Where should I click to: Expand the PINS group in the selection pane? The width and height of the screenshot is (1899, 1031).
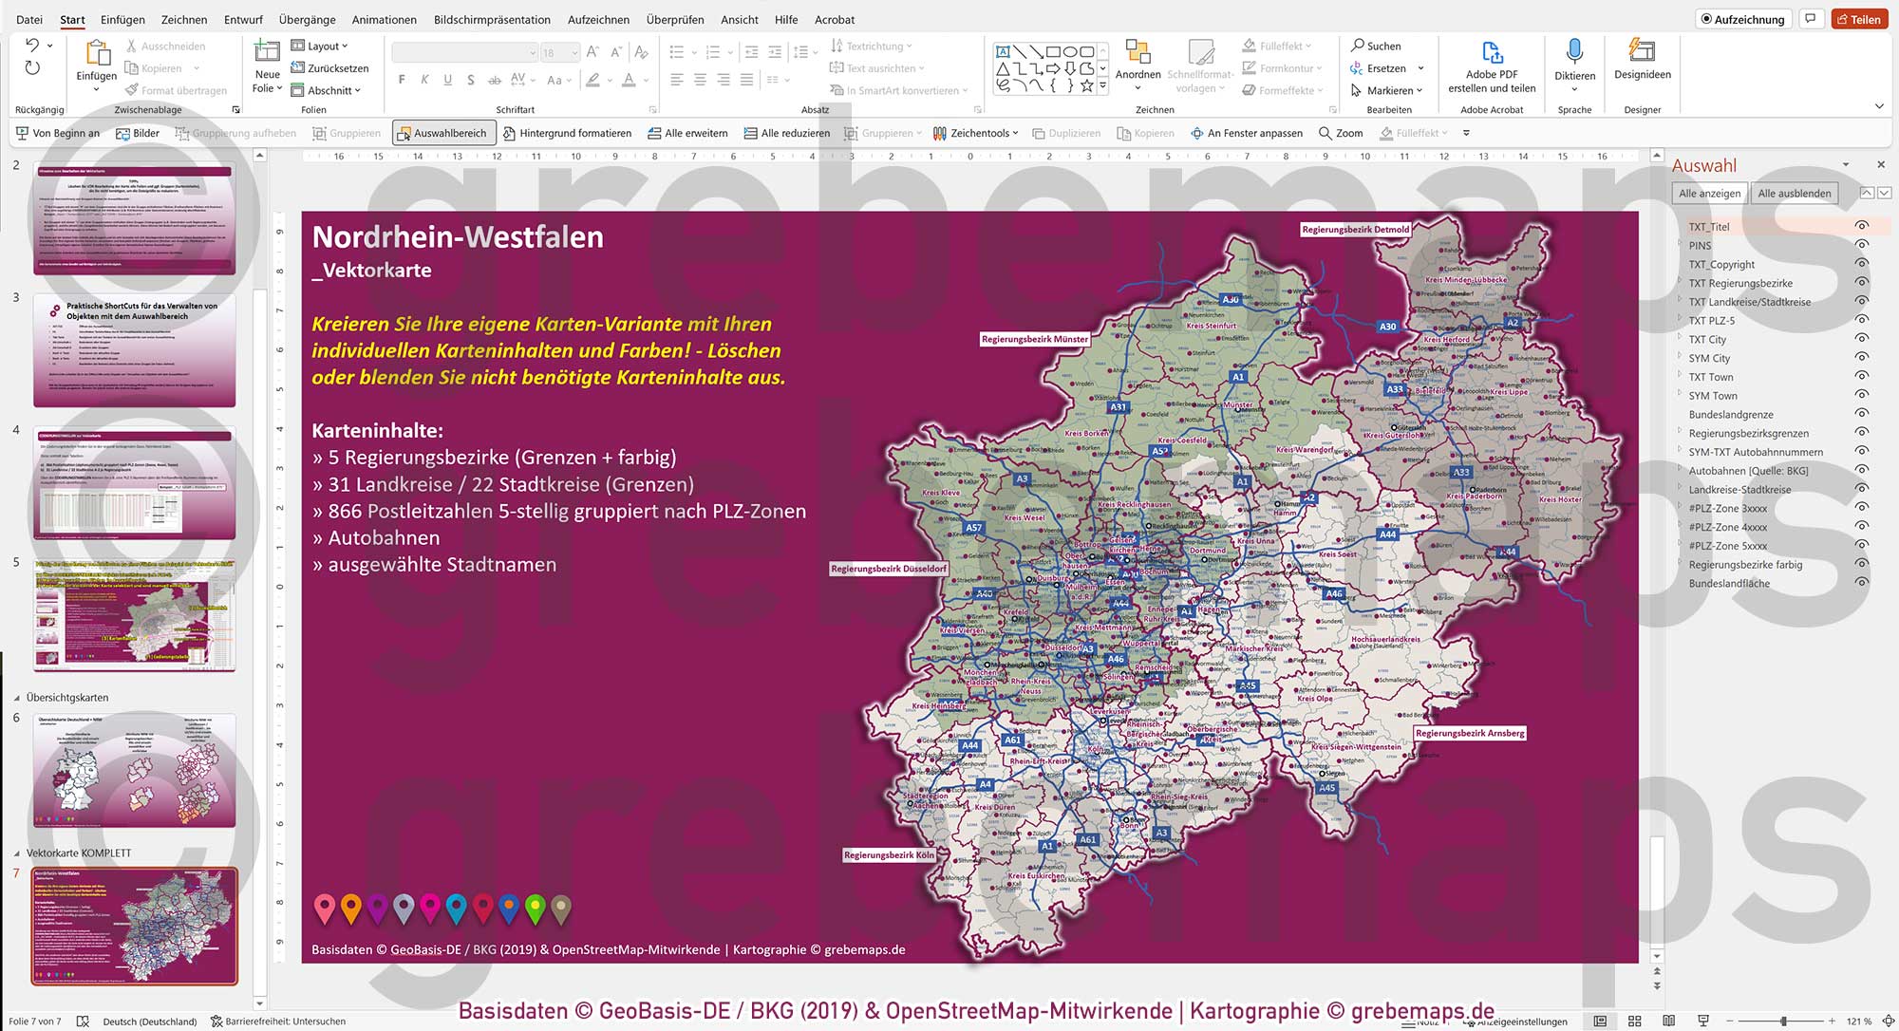point(1681,245)
